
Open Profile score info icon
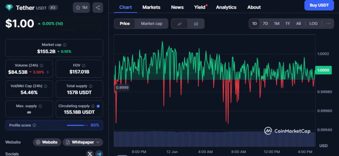[x=34, y=125]
